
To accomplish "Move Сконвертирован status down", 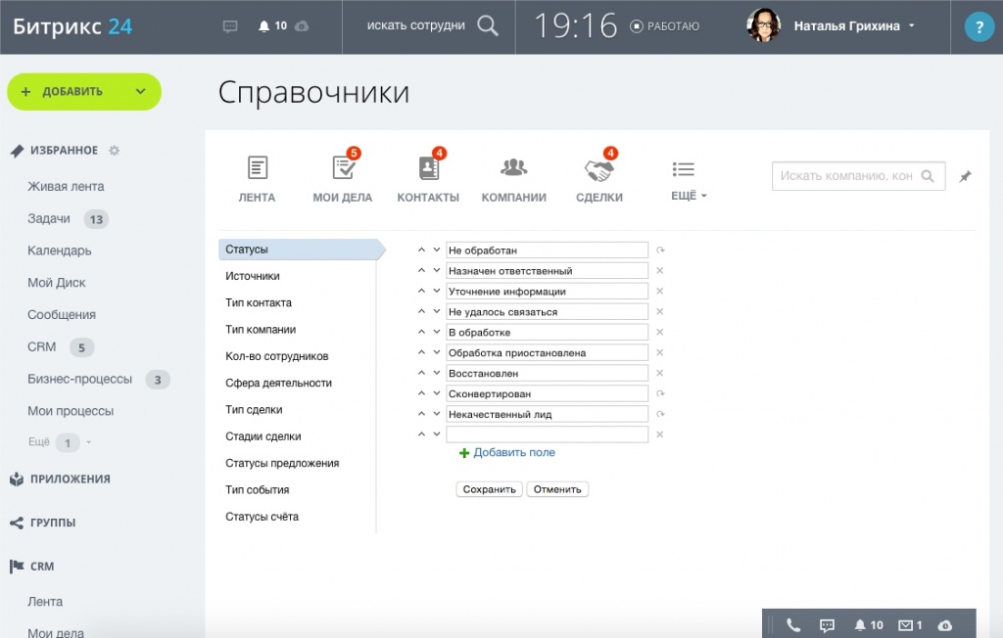I will pyautogui.click(x=437, y=393).
